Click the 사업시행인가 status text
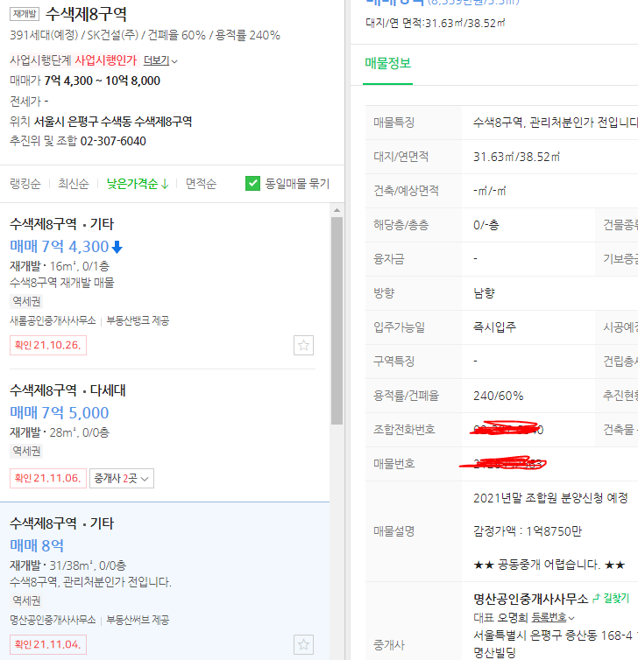 pos(106,60)
